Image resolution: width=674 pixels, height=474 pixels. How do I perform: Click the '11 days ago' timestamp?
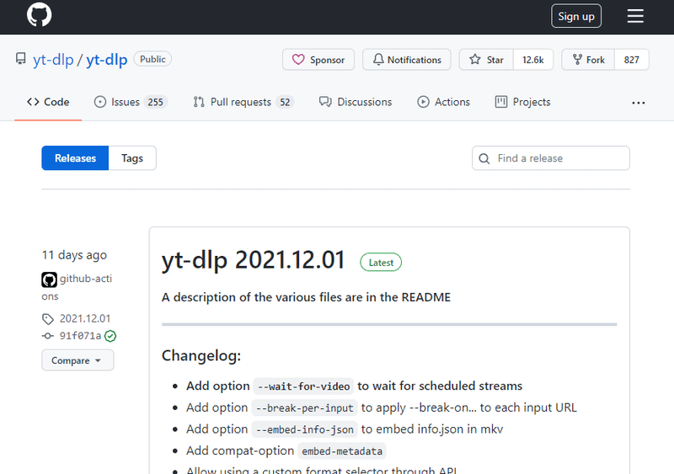tap(74, 255)
